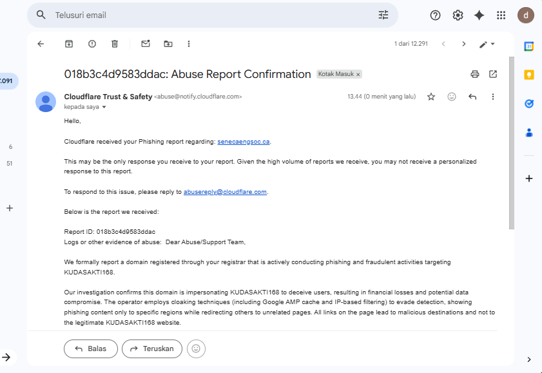The width and height of the screenshot is (542, 373).
Task: Open Google account avatar 'd'
Action: tap(526, 15)
